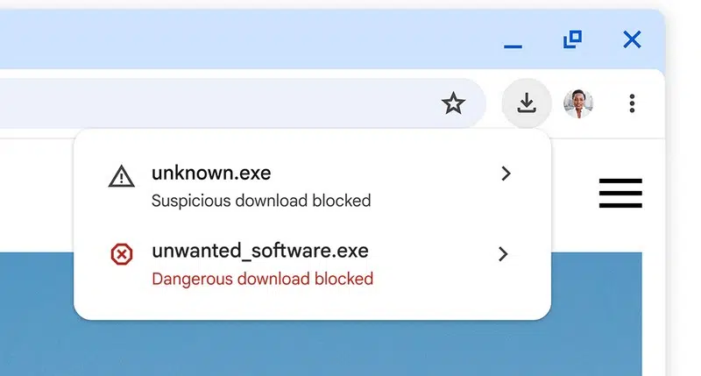
Task: Open the Chrome three-dot menu
Action: (x=632, y=103)
